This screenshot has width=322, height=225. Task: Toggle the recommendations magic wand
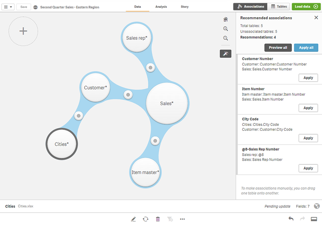225,54
